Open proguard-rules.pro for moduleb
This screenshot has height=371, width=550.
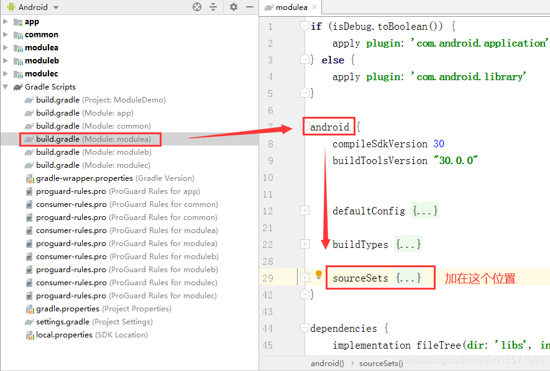122,270
